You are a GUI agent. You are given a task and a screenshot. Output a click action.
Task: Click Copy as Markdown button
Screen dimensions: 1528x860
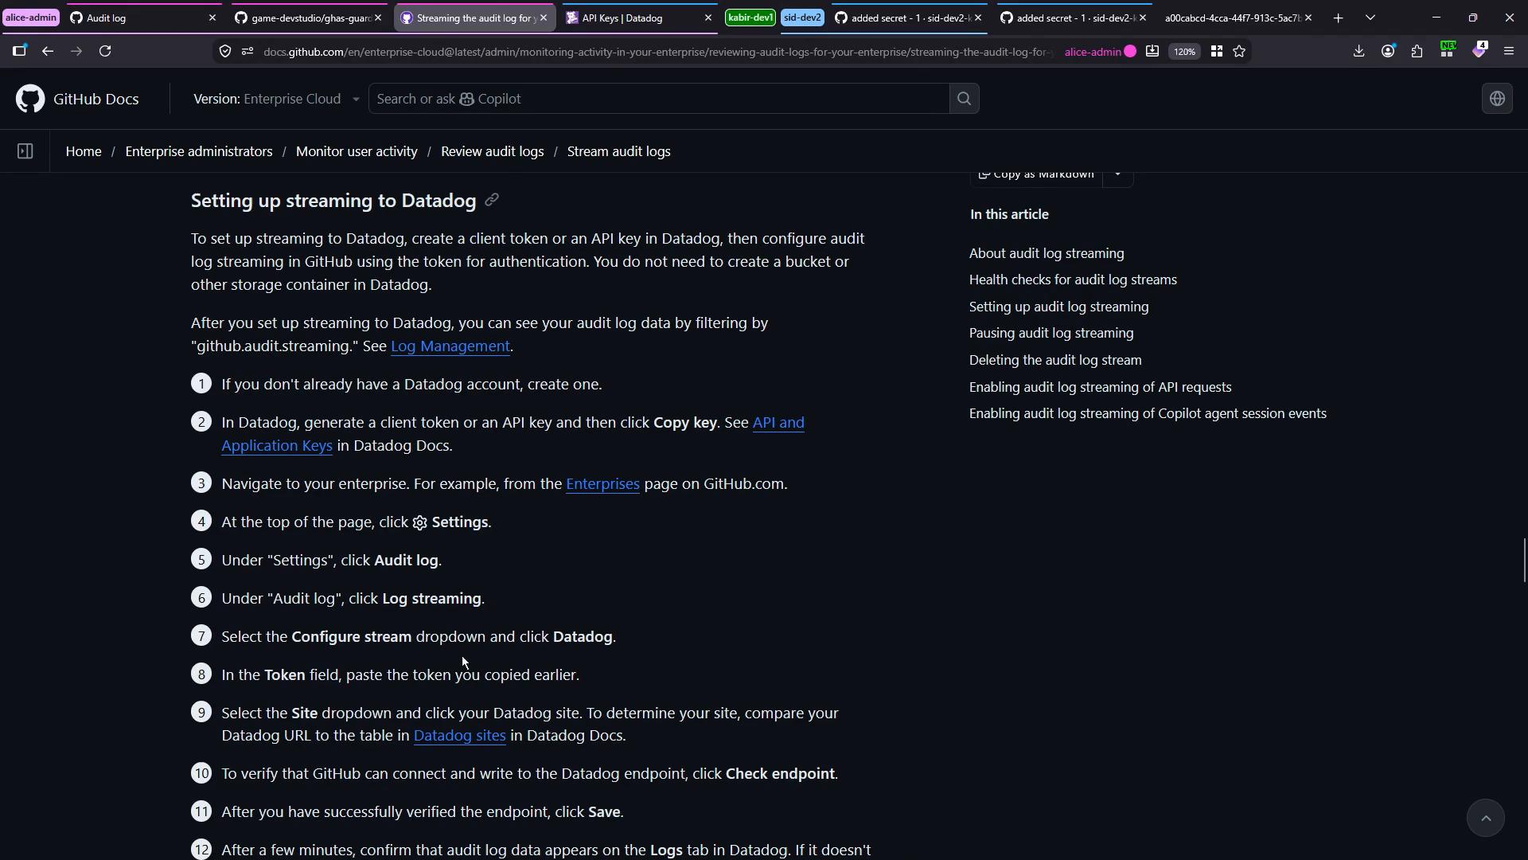click(x=1035, y=175)
